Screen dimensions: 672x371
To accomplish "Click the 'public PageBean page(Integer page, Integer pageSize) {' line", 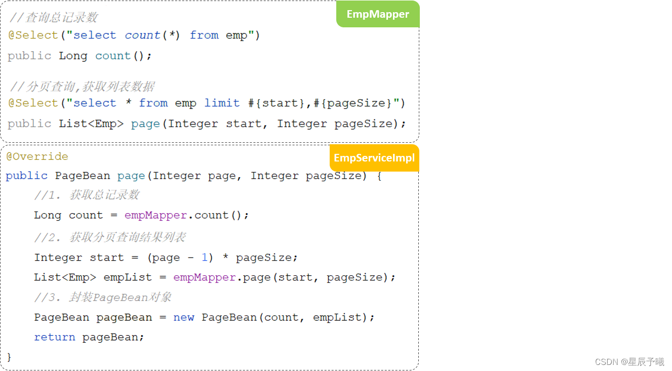I will [x=193, y=176].
